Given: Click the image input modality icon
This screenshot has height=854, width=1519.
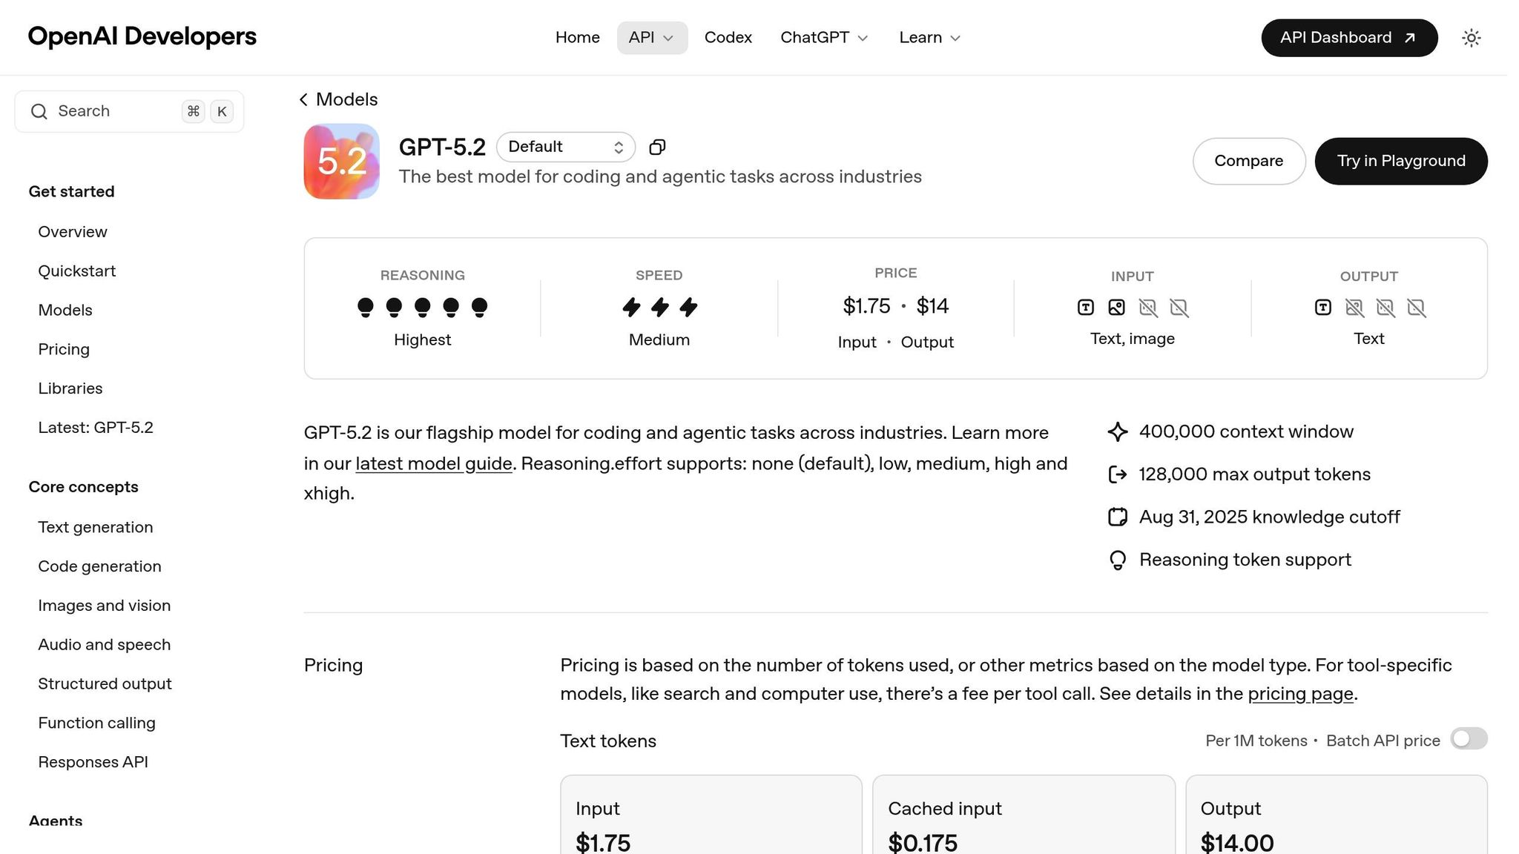Looking at the screenshot, I should [x=1116, y=307].
